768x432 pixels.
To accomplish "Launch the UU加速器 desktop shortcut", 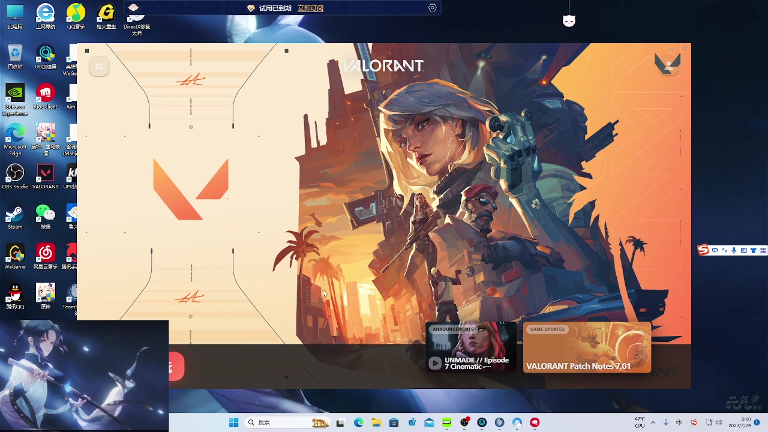I will pyautogui.click(x=46, y=57).
